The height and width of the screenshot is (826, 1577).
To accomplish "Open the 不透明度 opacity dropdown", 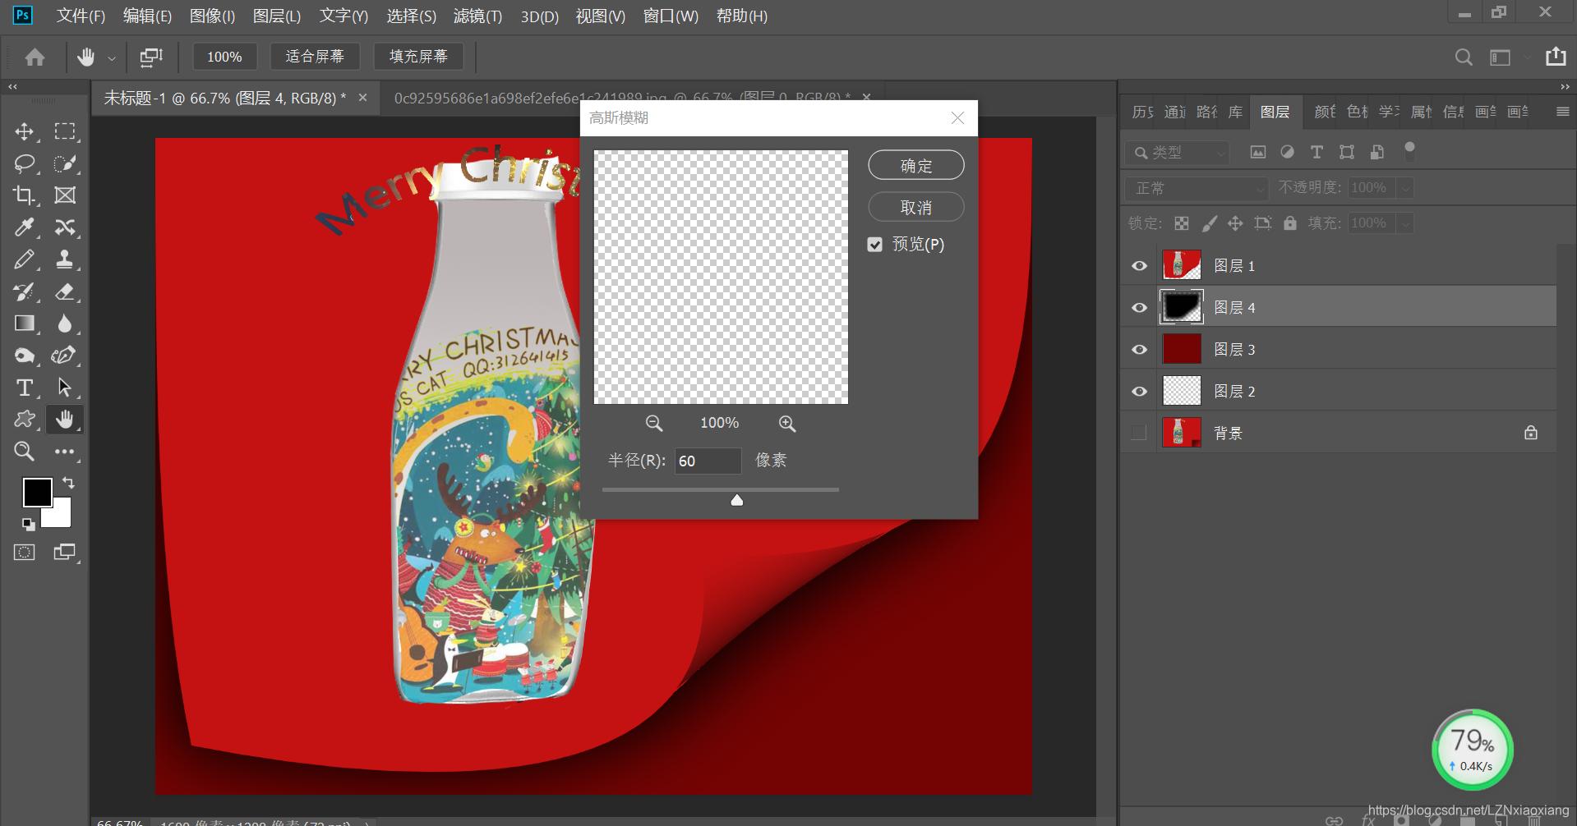I will pos(1404,187).
